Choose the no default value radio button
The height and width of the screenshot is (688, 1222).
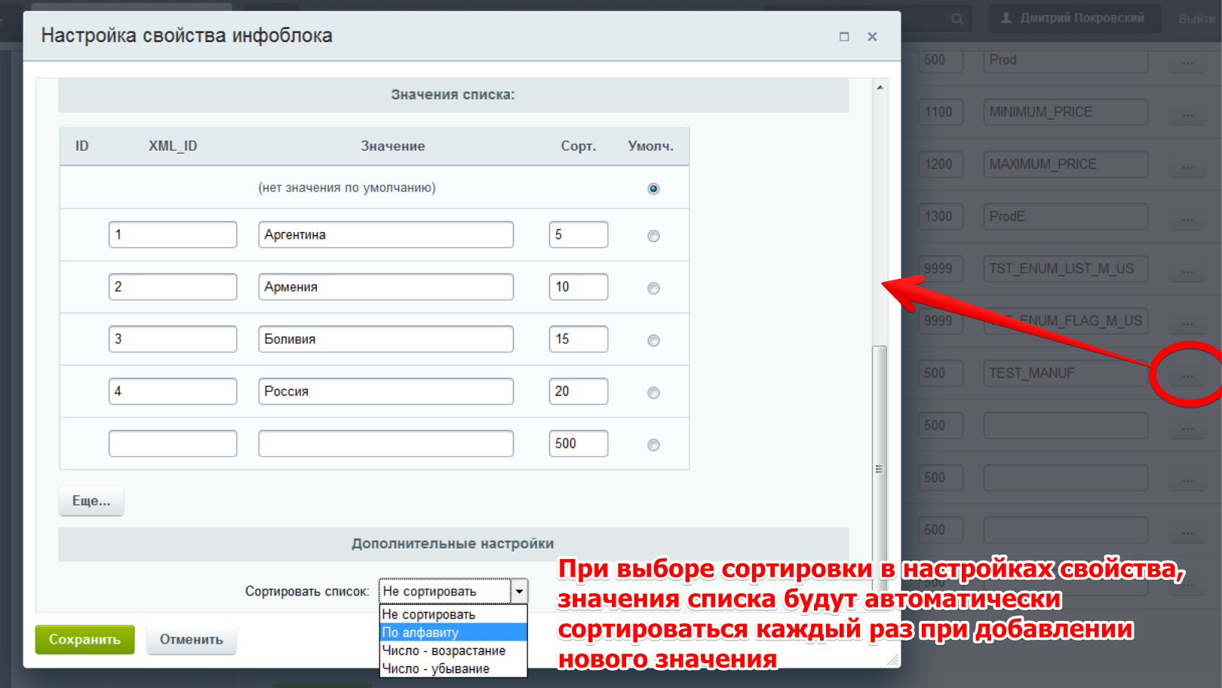pos(653,188)
